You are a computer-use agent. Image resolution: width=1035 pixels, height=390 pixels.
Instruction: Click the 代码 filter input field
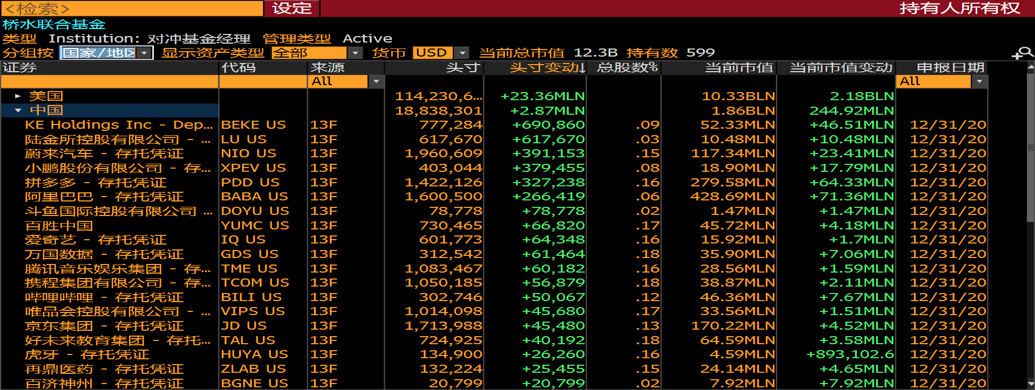(263, 81)
